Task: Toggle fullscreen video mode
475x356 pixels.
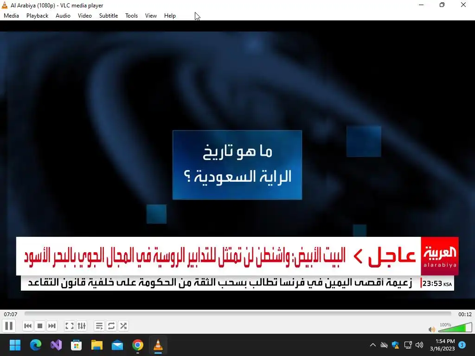Action: (x=70, y=326)
